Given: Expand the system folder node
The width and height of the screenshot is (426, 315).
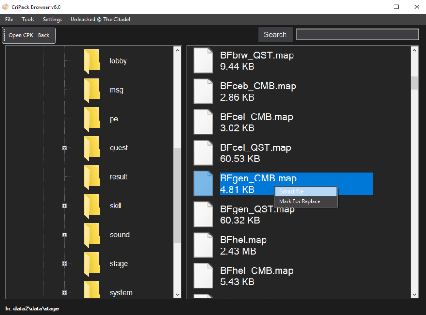Looking at the screenshot, I should (x=64, y=293).
